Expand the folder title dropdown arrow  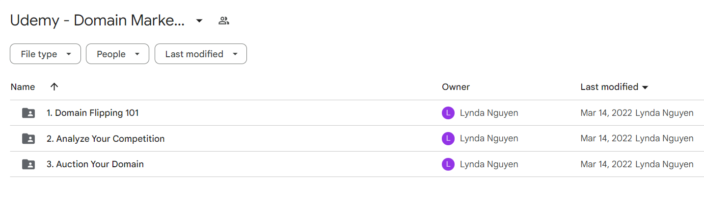pyautogui.click(x=199, y=21)
